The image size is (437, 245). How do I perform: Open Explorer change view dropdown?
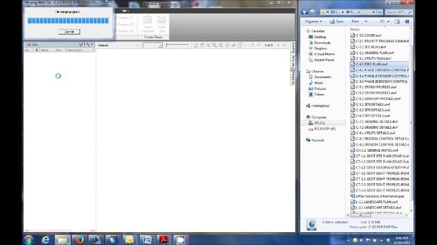(x=389, y=21)
